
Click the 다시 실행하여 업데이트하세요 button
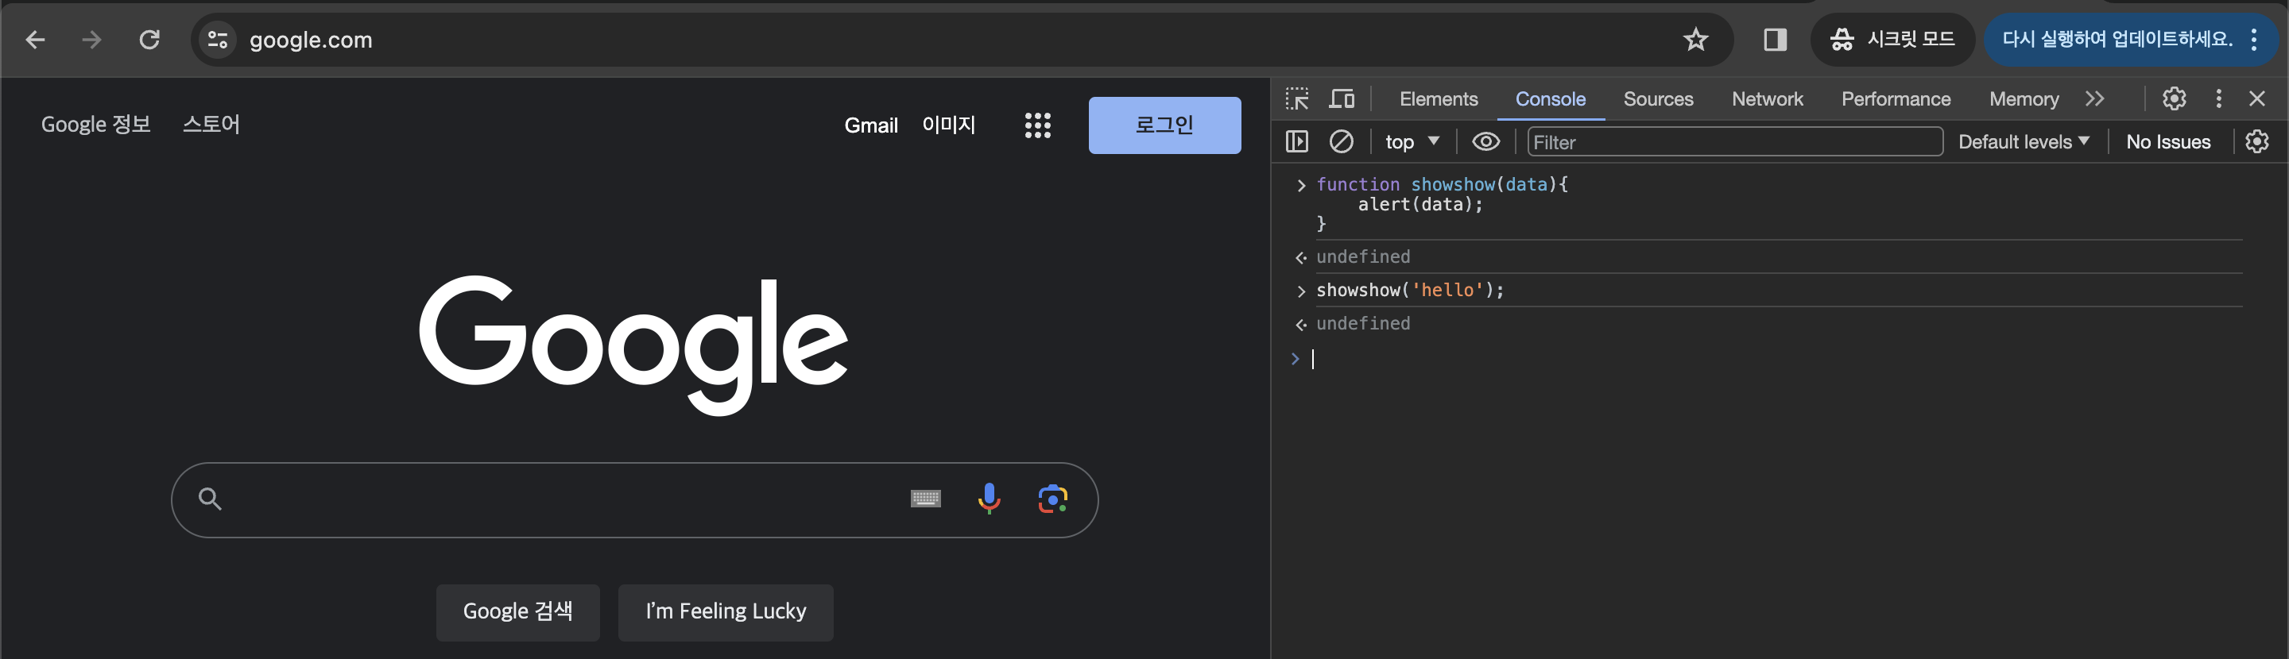[2116, 40]
